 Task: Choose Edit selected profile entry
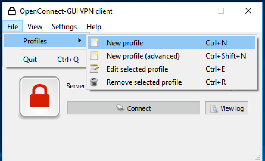(137, 69)
